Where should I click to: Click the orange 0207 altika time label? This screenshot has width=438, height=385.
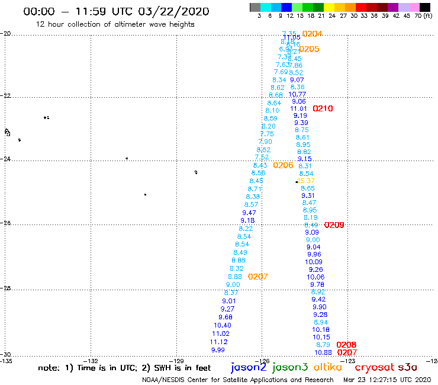tap(258, 277)
